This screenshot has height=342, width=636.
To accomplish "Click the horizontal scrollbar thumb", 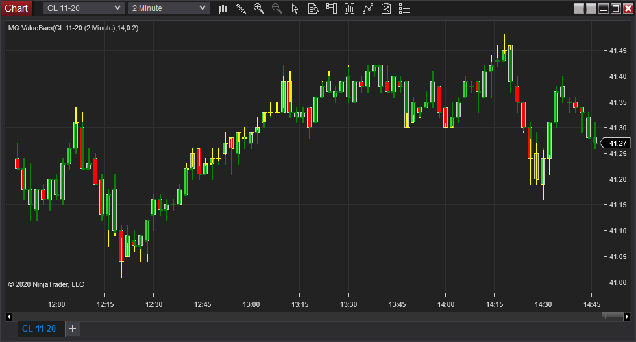I will [x=613, y=317].
